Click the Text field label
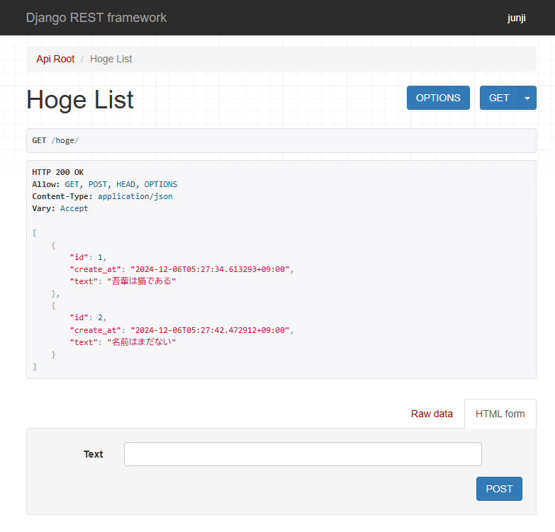The width and height of the screenshot is (555, 532). tap(94, 454)
